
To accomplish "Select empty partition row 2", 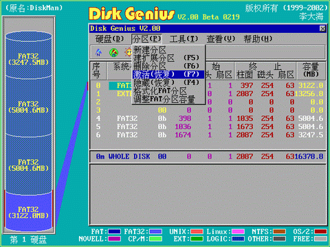I will 208,102.
